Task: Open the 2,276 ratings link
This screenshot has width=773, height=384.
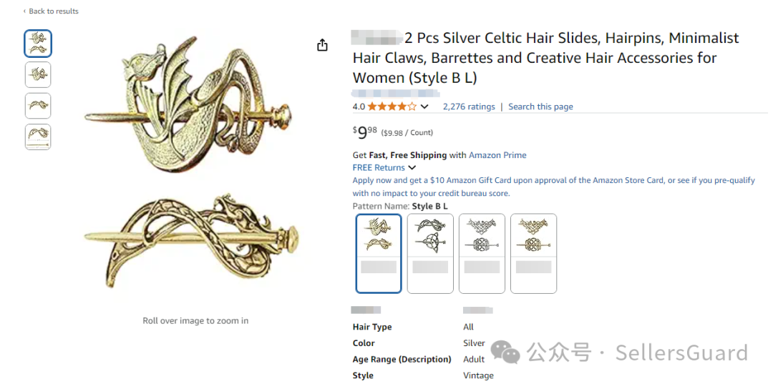Action: [x=469, y=107]
